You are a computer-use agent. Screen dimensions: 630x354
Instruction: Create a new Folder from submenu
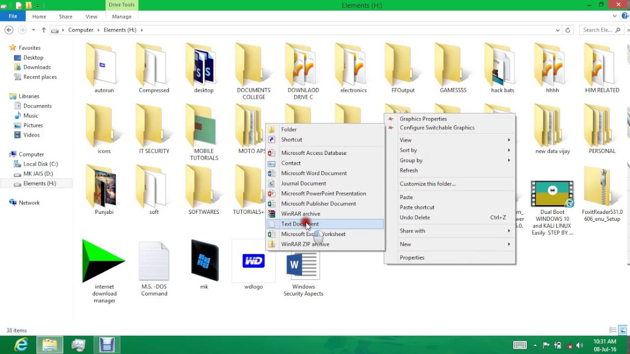point(325,129)
